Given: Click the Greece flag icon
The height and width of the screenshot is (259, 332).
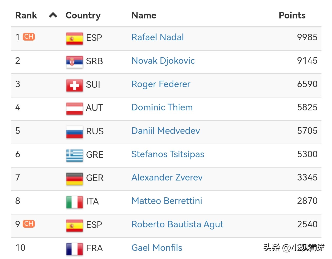Looking at the screenshot, I should tap(74, 155).
